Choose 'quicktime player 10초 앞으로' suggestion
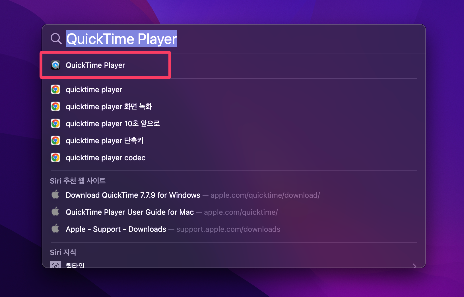The width and height of the screenshot is (464, 297). 113,124
